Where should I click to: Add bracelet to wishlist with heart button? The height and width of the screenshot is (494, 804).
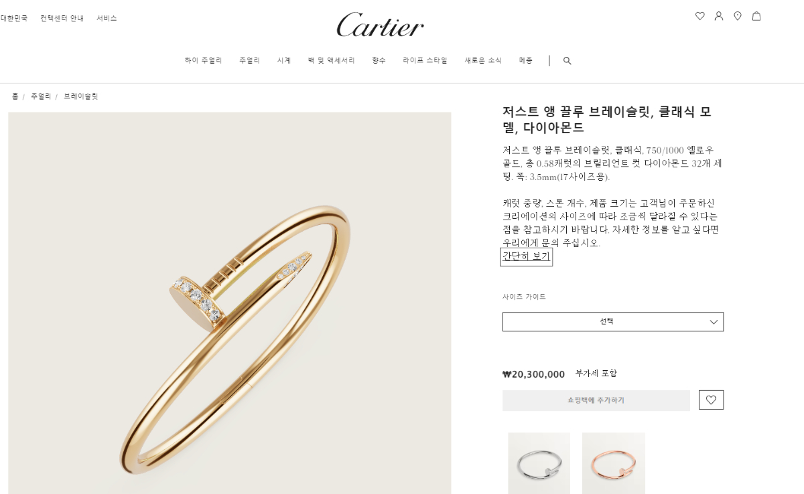(x=711, y=400)
